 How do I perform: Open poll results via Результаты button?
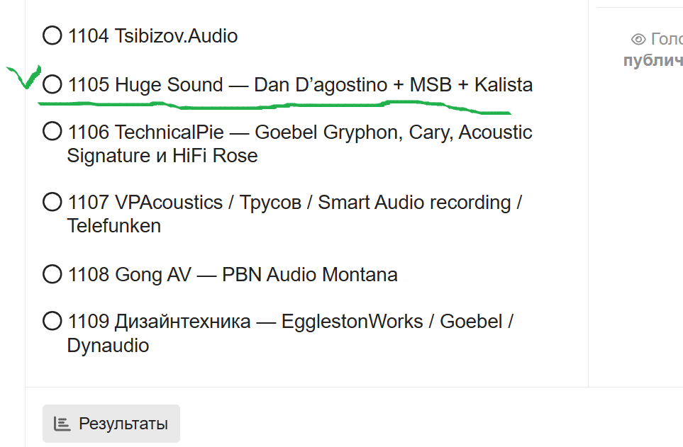tap(111, 424)
